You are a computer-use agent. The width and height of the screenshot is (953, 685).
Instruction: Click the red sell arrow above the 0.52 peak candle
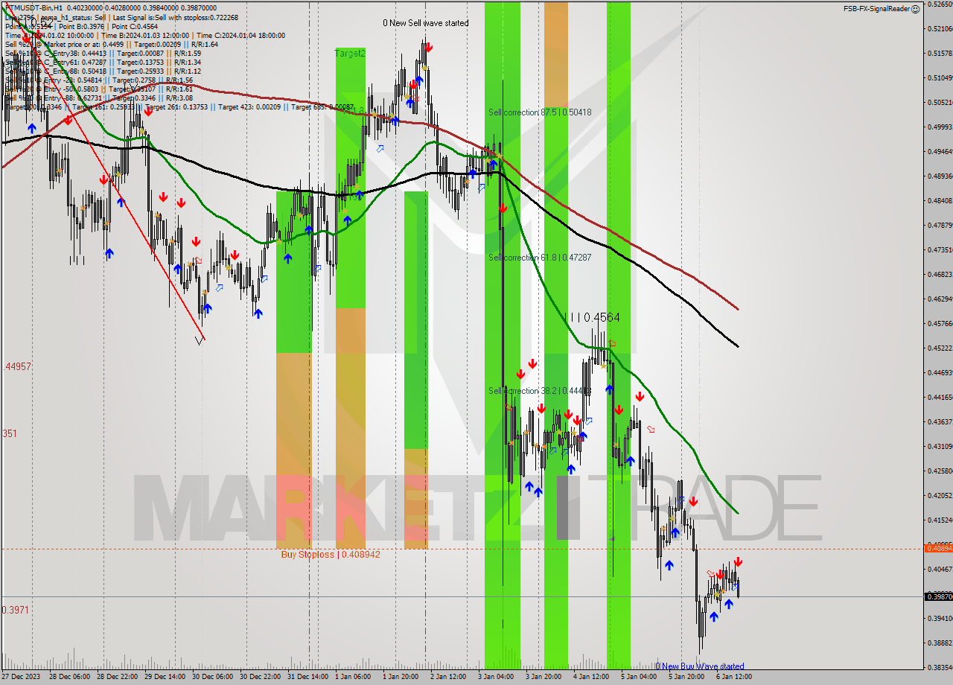click(430, 47)
